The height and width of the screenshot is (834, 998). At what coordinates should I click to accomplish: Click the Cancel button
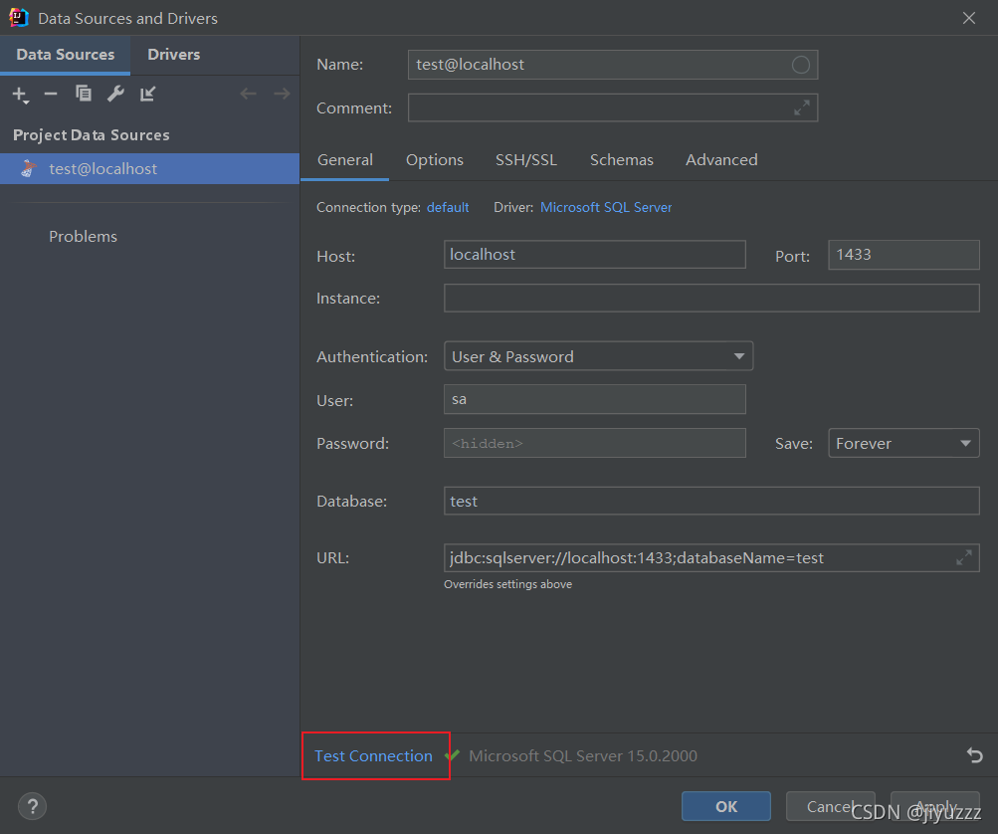click(x=831, y=806)
